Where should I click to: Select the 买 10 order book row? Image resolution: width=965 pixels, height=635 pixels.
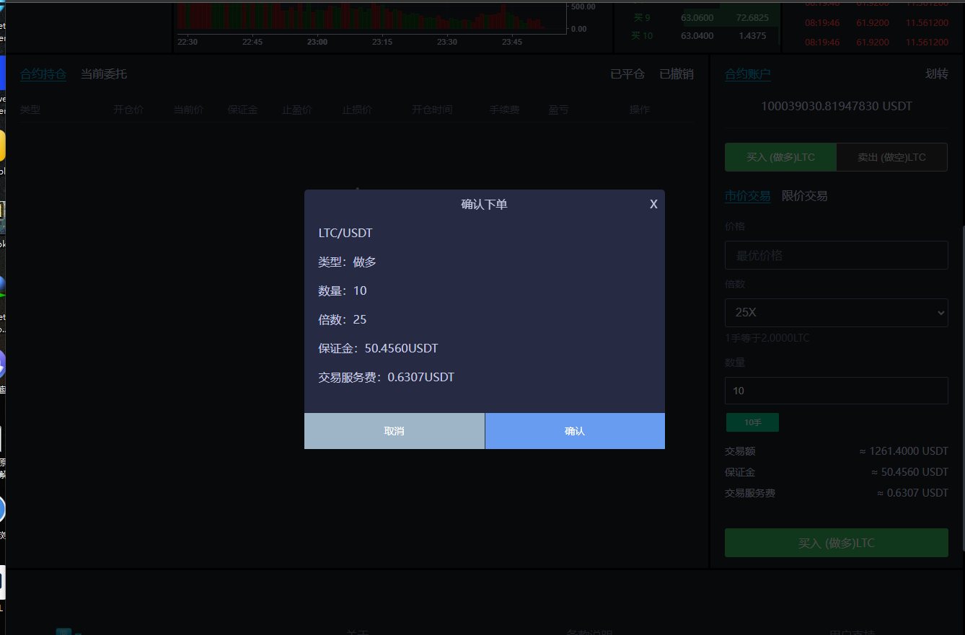[696, 35]
